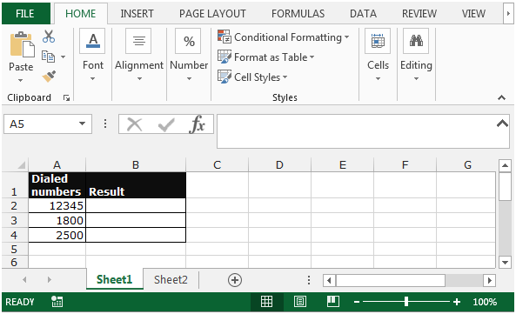Cancel entry with formula bar X
516x314 pixels.
click(x=134, y=124)
